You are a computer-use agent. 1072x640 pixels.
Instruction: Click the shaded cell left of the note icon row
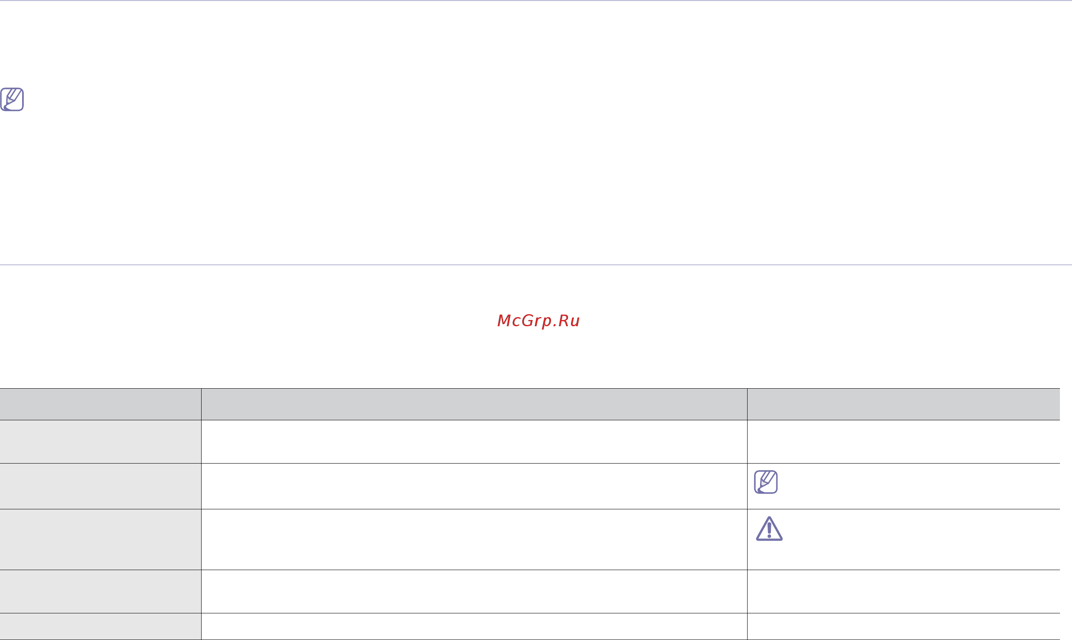click(x=100, y=486)
